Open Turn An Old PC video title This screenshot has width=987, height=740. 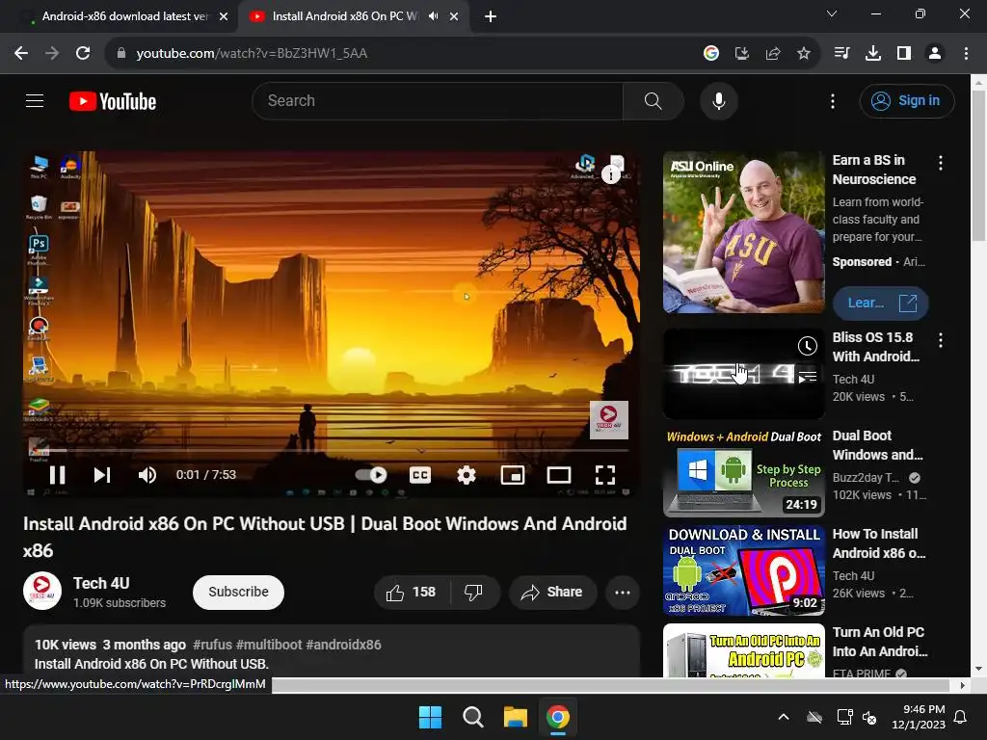[879, 641]
